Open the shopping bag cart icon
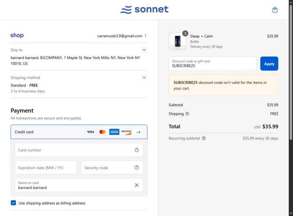The width and height of the screenshot is (293, 216). point(275,10)
